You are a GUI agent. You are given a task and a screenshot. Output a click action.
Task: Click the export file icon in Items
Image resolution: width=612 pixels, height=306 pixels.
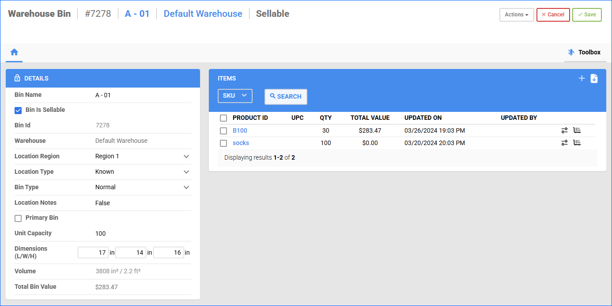594,78
